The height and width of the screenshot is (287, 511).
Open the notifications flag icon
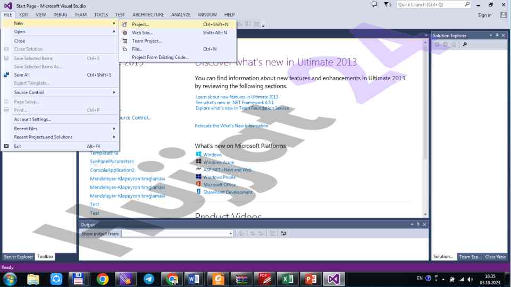[387, 5]
